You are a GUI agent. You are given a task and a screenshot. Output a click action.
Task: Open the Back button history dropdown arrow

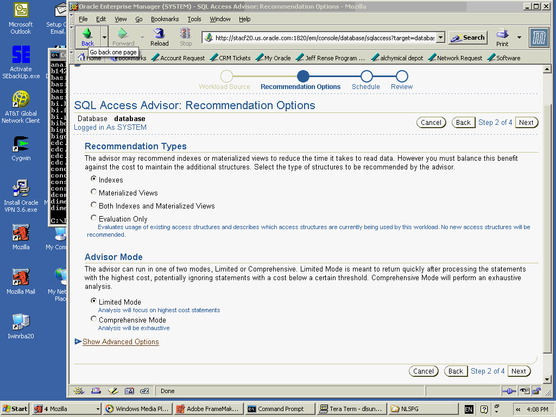104,37
